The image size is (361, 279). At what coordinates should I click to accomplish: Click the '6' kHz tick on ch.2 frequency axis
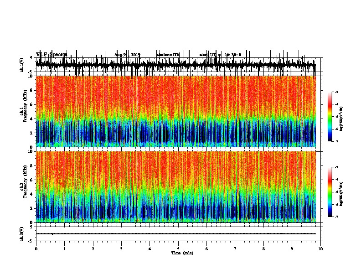31,180
